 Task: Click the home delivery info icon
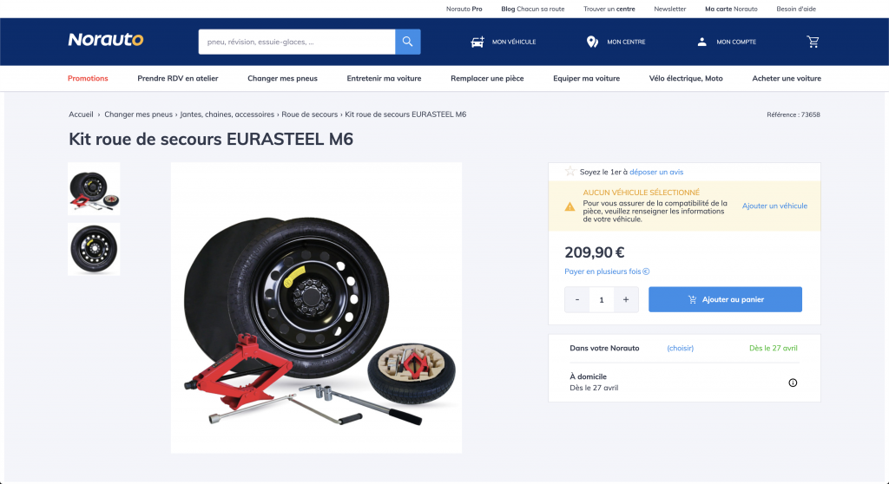pos(793,383)
